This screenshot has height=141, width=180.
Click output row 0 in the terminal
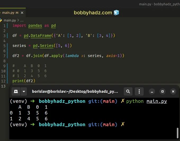pos(29,113)
